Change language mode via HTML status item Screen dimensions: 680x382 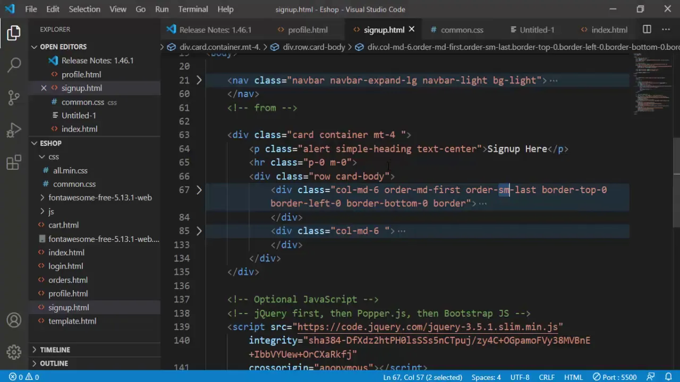(x=573, y=377)
